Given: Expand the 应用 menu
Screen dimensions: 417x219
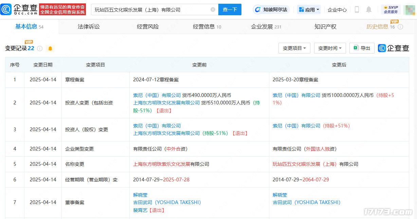Looking at the screenshot, I should coord(308,9).
